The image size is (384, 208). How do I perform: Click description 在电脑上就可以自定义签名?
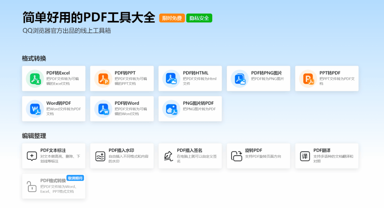pos(197,159)
